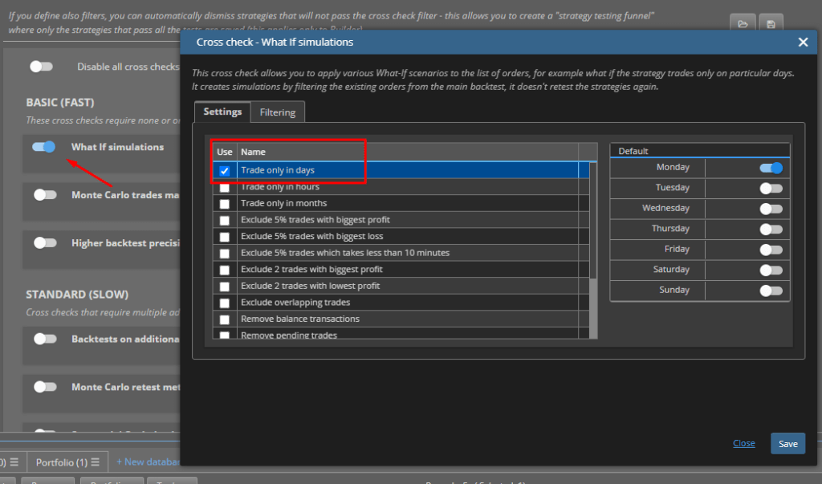The image size is (822, 484).
Task: Click New databank link
Action: point(148,462)
